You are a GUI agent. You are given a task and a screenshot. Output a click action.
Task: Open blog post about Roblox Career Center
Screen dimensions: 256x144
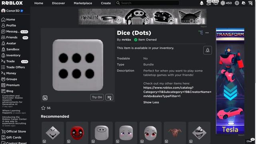14,121
